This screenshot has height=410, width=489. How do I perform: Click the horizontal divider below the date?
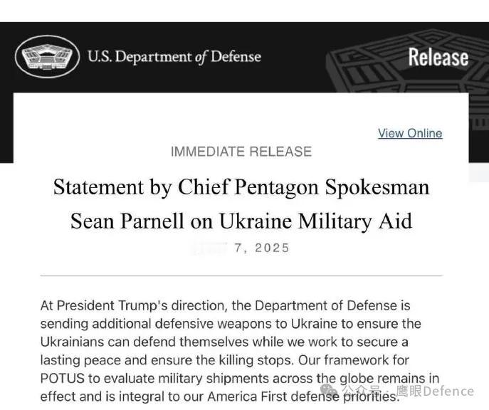[241, 275]
